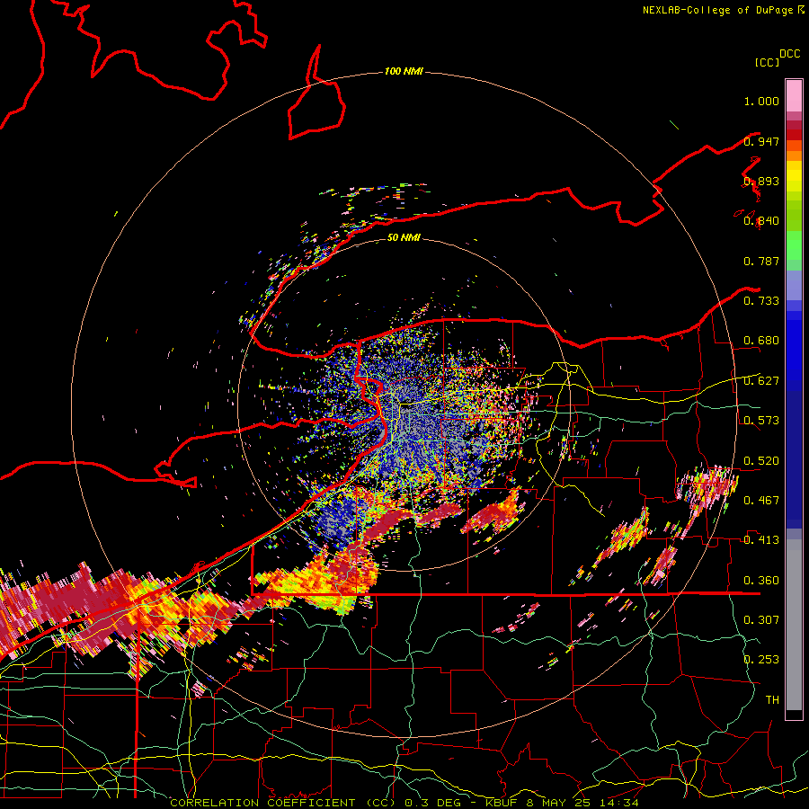Click the 0.787 scale value
Screen dimensions: 809x809
click(761, 261)
